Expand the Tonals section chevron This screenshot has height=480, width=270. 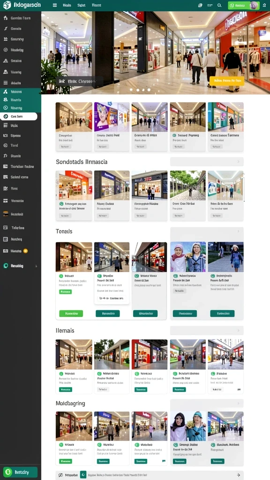239,231
